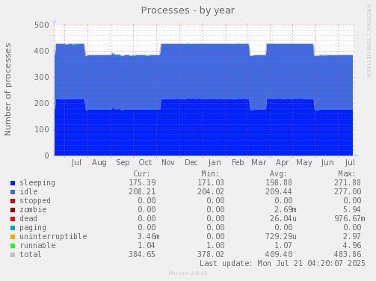Click the 'Min:' column header
The height and width of the screenshot is (281, 376).
click(x=210, y=173)
